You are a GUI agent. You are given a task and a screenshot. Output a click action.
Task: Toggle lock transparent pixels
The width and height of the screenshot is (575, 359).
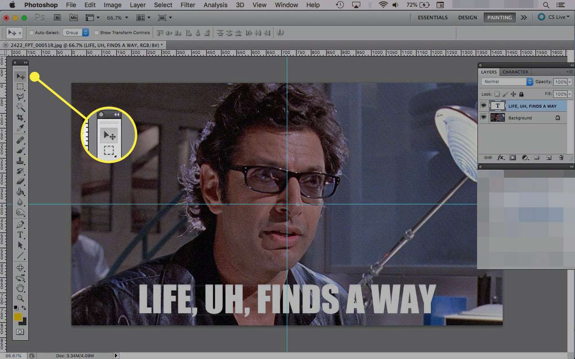497,94
